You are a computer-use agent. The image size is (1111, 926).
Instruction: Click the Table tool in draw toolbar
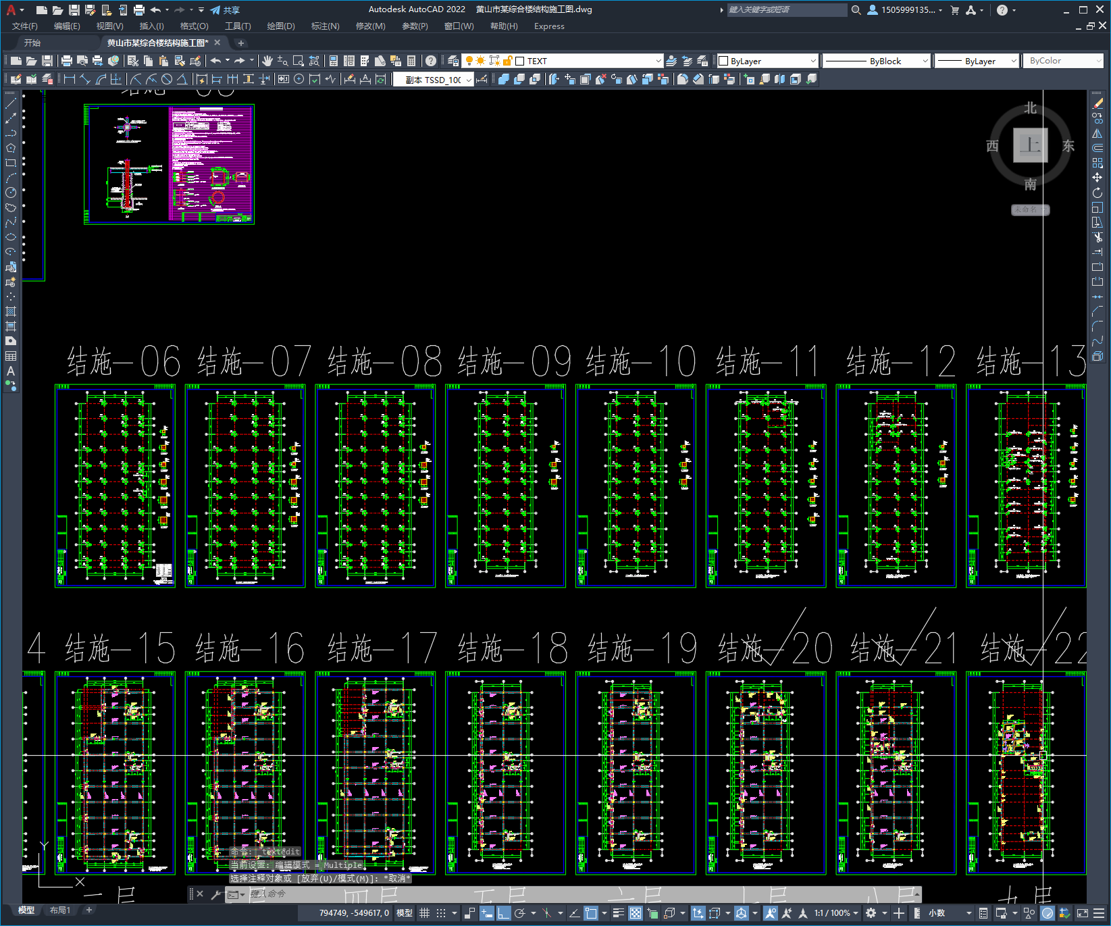pos(11,356)
